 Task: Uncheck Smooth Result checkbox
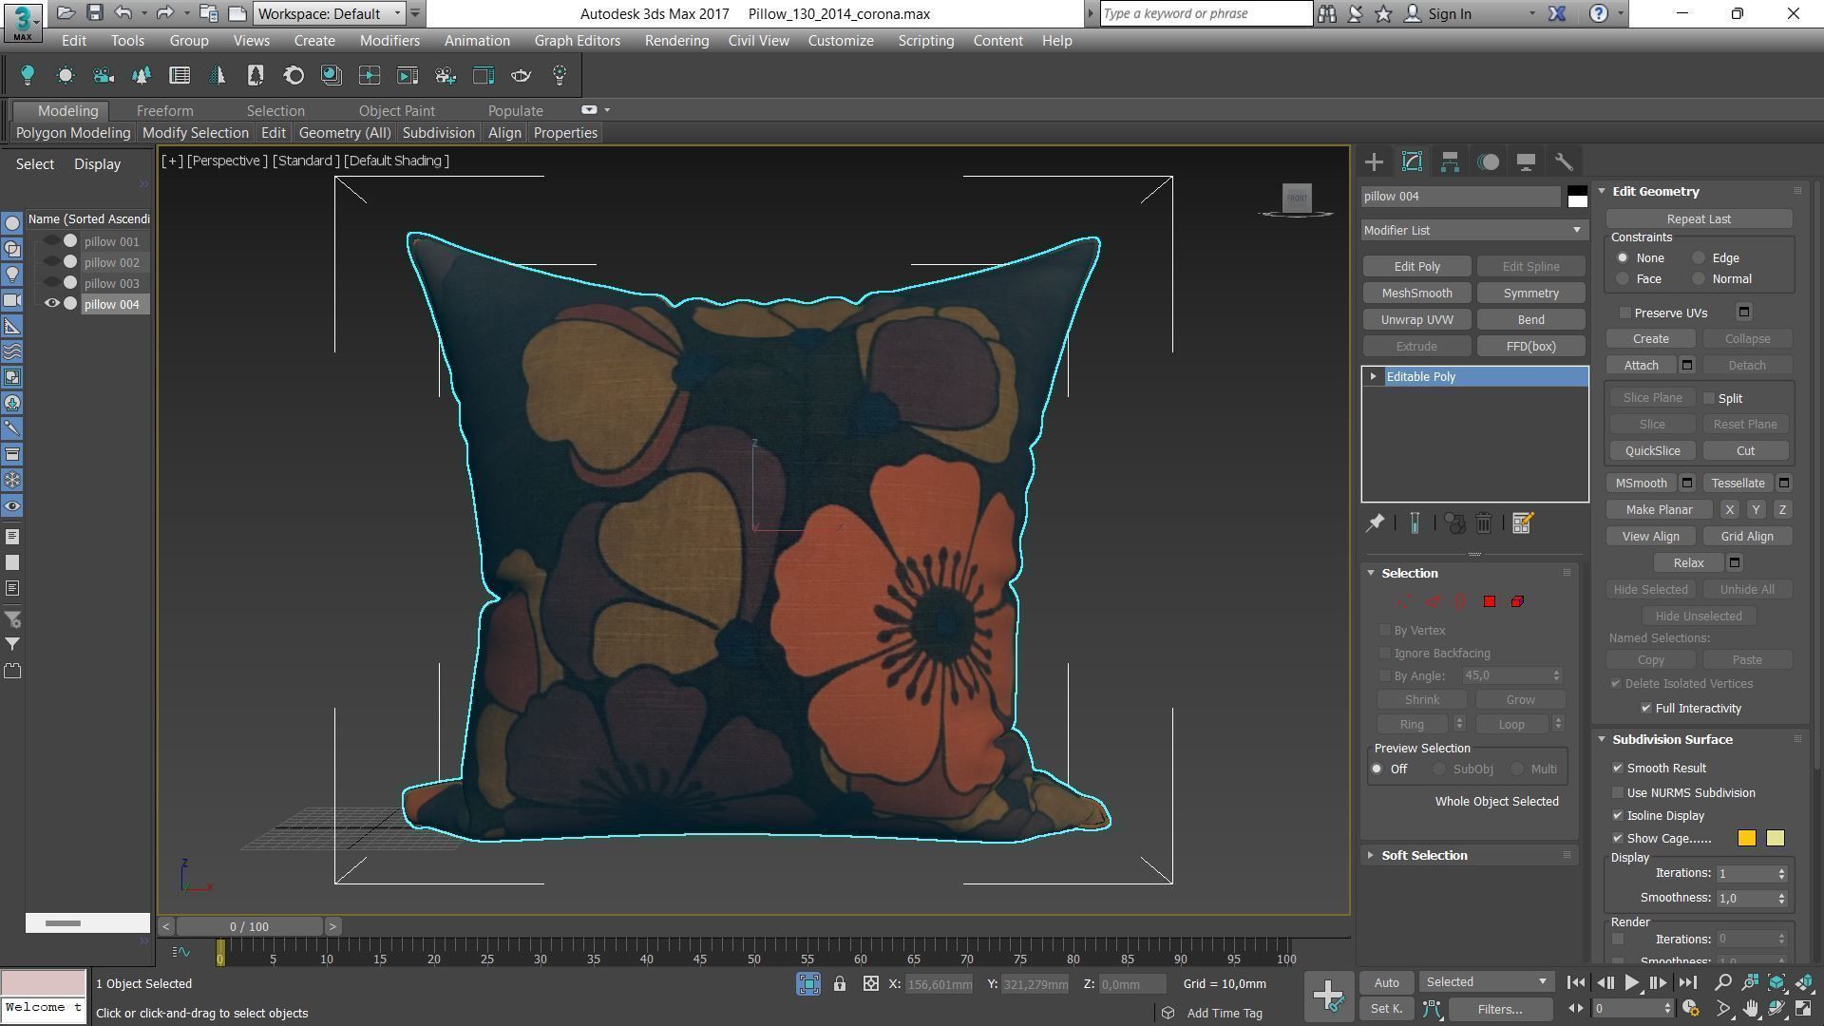point(1618,768)
